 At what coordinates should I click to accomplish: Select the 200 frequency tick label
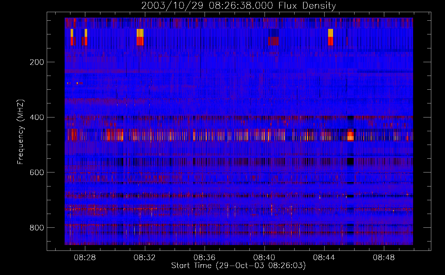[x=37, y=62]
